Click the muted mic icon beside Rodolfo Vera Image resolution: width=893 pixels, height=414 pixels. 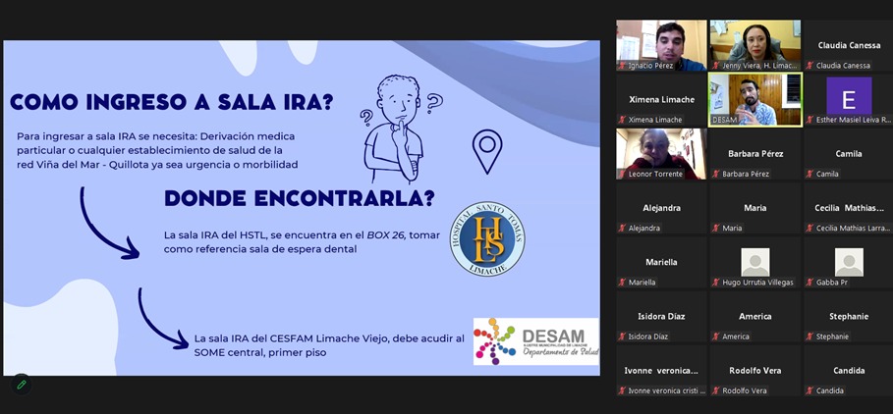[716, 390]
